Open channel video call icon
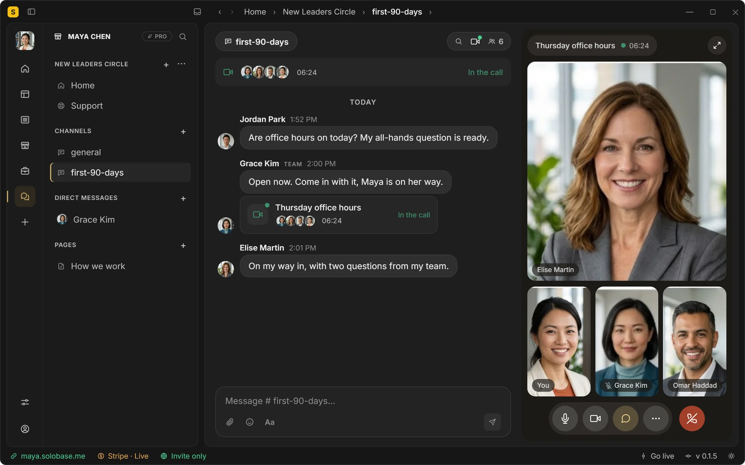Screen dimensions: 745x465 coord(475,41)
